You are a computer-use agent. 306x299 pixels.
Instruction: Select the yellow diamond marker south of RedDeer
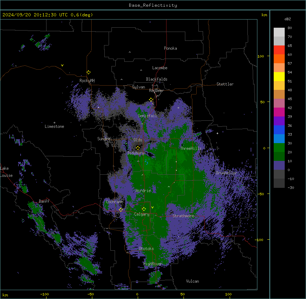click(151, 100)
